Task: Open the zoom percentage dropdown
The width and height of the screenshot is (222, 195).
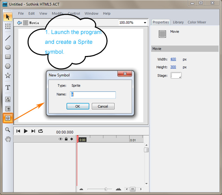Action: (145, 23)
